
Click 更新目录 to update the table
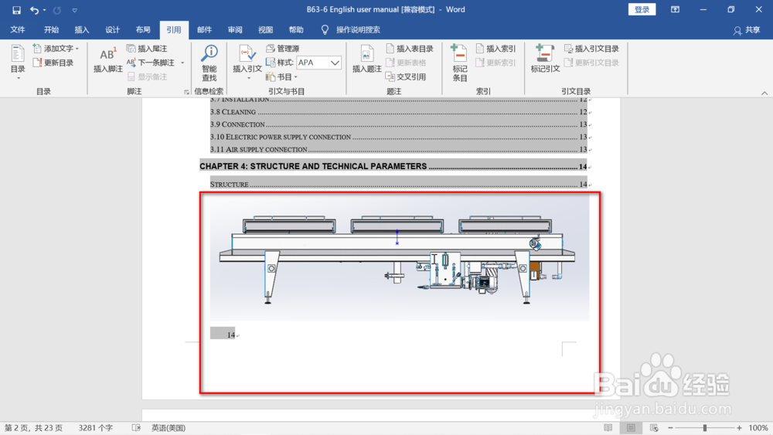pos(53,63)
